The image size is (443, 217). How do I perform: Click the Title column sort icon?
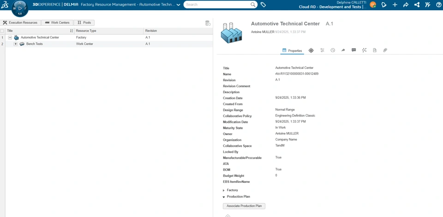[71, 31]
